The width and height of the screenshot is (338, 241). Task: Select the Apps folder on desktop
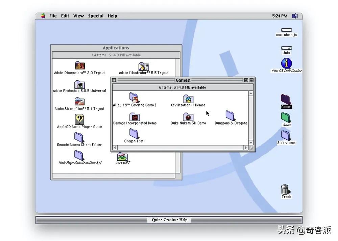click(286, 117)
